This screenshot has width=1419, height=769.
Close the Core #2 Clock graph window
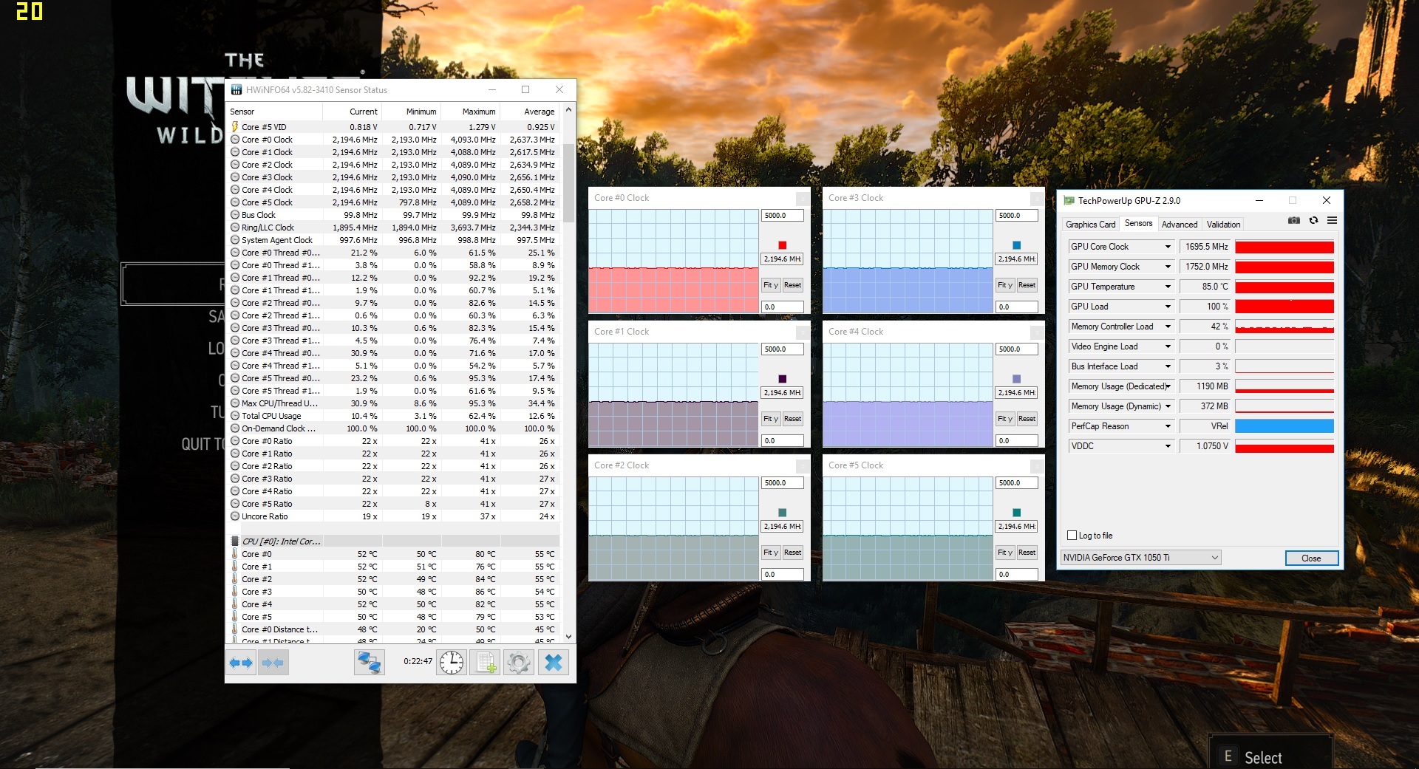802,465
